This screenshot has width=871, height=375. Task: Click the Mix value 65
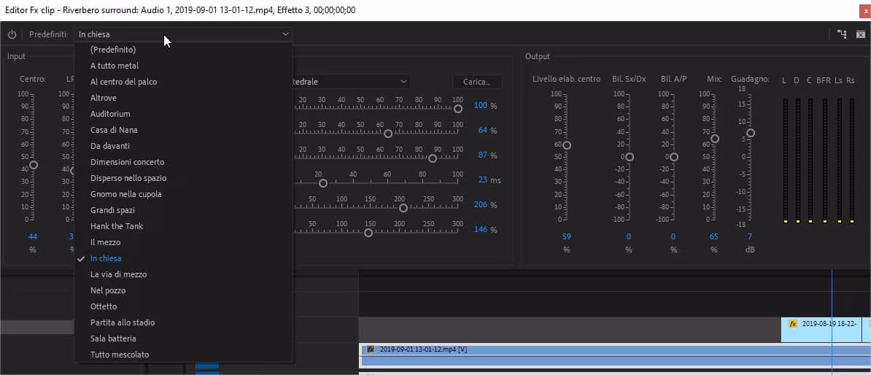714,236
